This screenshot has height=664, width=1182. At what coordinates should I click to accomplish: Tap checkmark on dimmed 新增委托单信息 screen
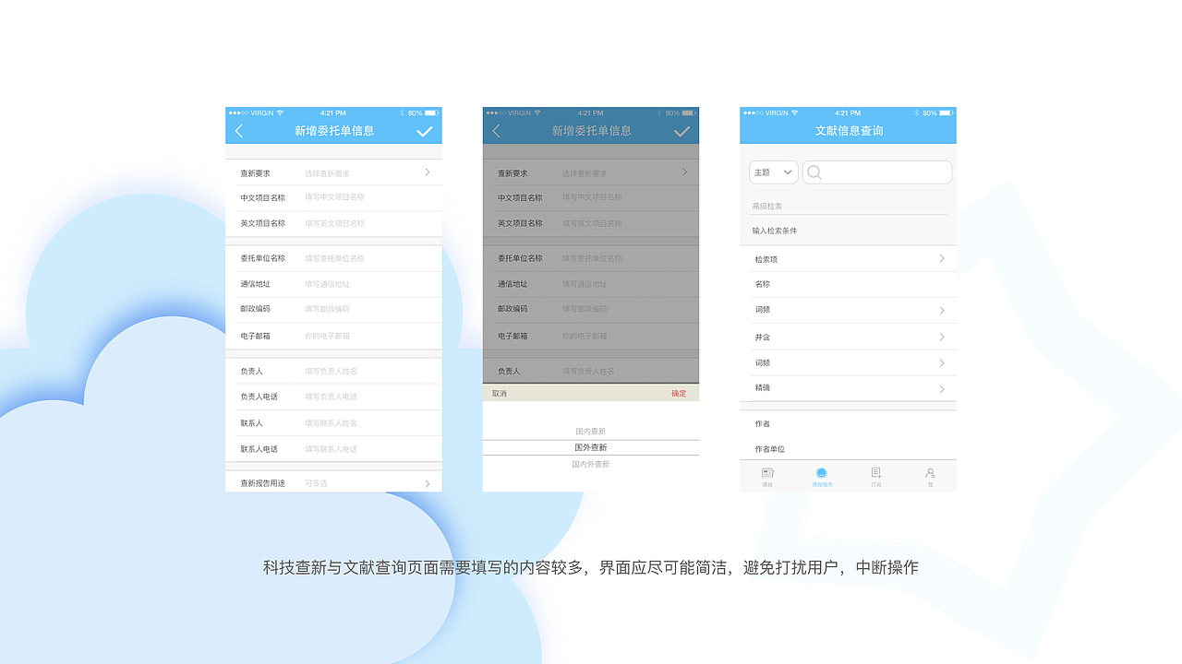pos(681,130)
